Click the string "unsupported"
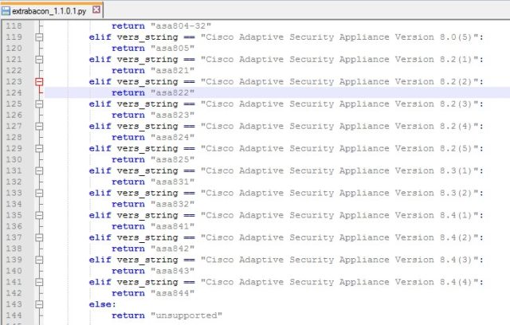Image resolution: width=510 pixels, height=325 pixels. coord(186,315)
